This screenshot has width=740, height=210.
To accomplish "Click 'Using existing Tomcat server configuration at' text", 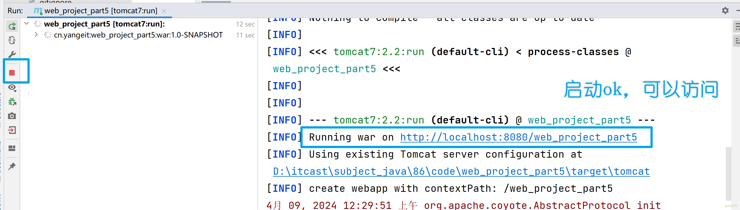I will coord(445,155).
